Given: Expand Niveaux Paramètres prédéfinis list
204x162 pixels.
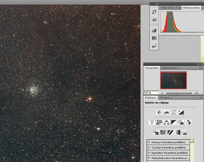Looking at the screenshot, I should (x=149, y=142).
